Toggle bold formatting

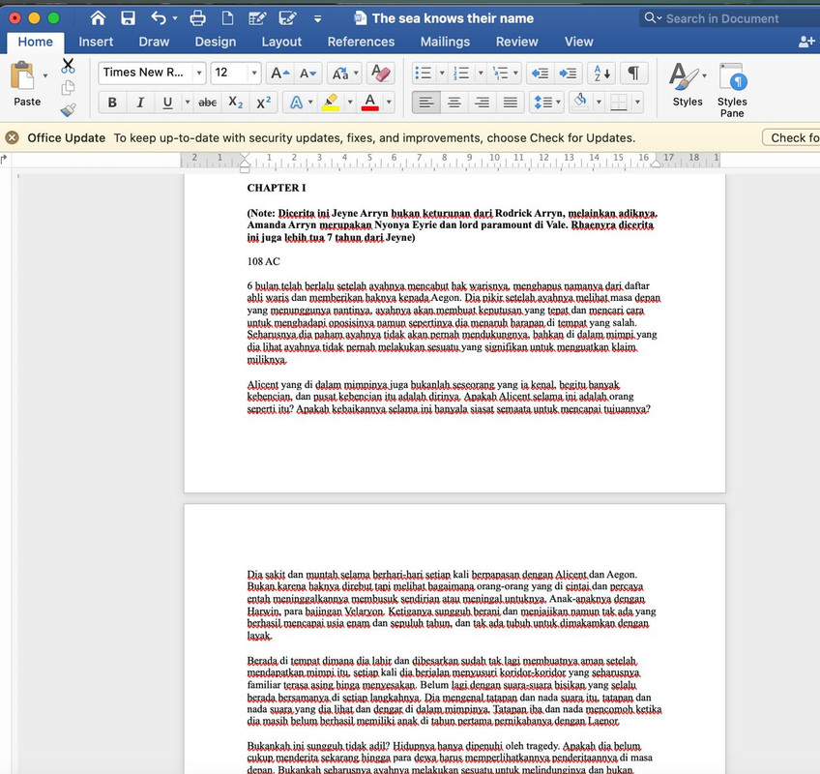(112, 103)
